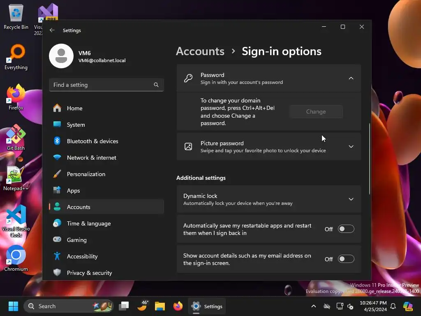Collapse the Password section
Viewport: 421px width, 316px height.
351,78
